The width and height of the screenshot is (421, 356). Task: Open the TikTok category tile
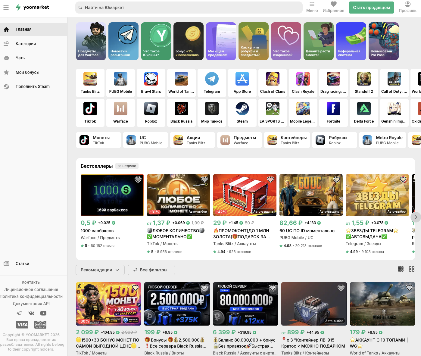pos(90,113)
